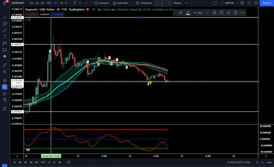274x167 pixels.
Task: Open chart settings gear in top bar
Action: click(242, 3)
